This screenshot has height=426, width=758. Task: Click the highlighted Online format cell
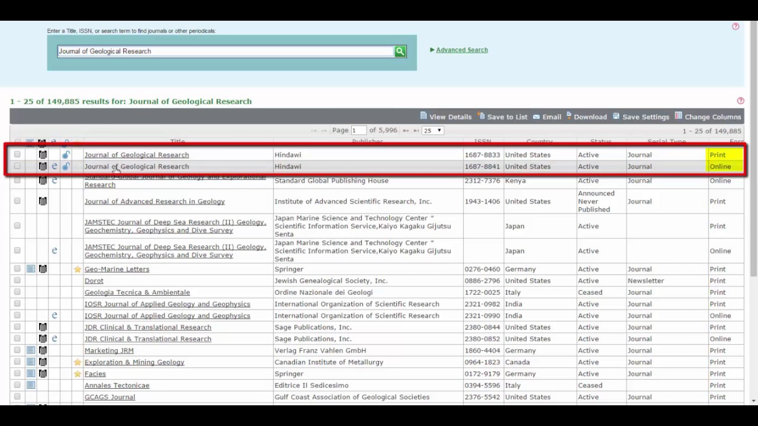click(x=725, y=167)
